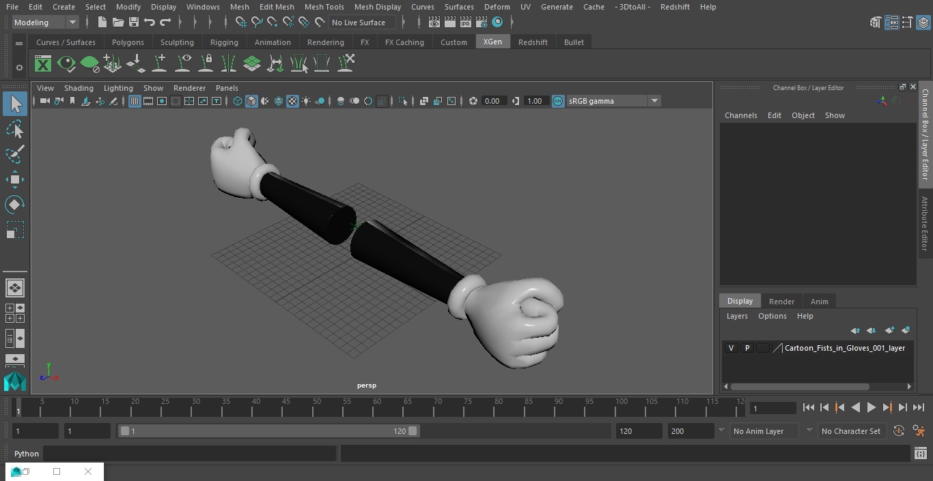Image resolution: width=933 pixels, height=481 pixels.
Task: Toggle use all lights bulb icon
Action: coord(306,101)
